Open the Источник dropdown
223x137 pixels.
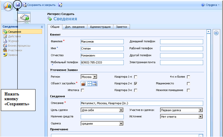click(181, 117)
